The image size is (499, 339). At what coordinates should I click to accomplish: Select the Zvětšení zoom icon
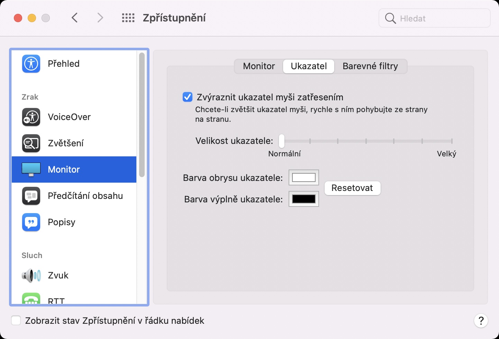click(x=31, y=143)
